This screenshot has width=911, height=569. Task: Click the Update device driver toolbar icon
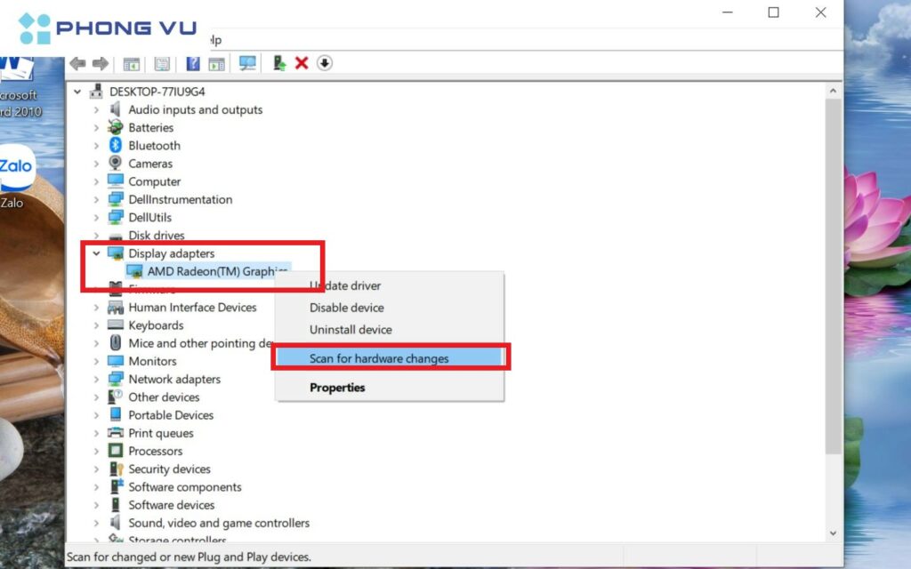279,63
